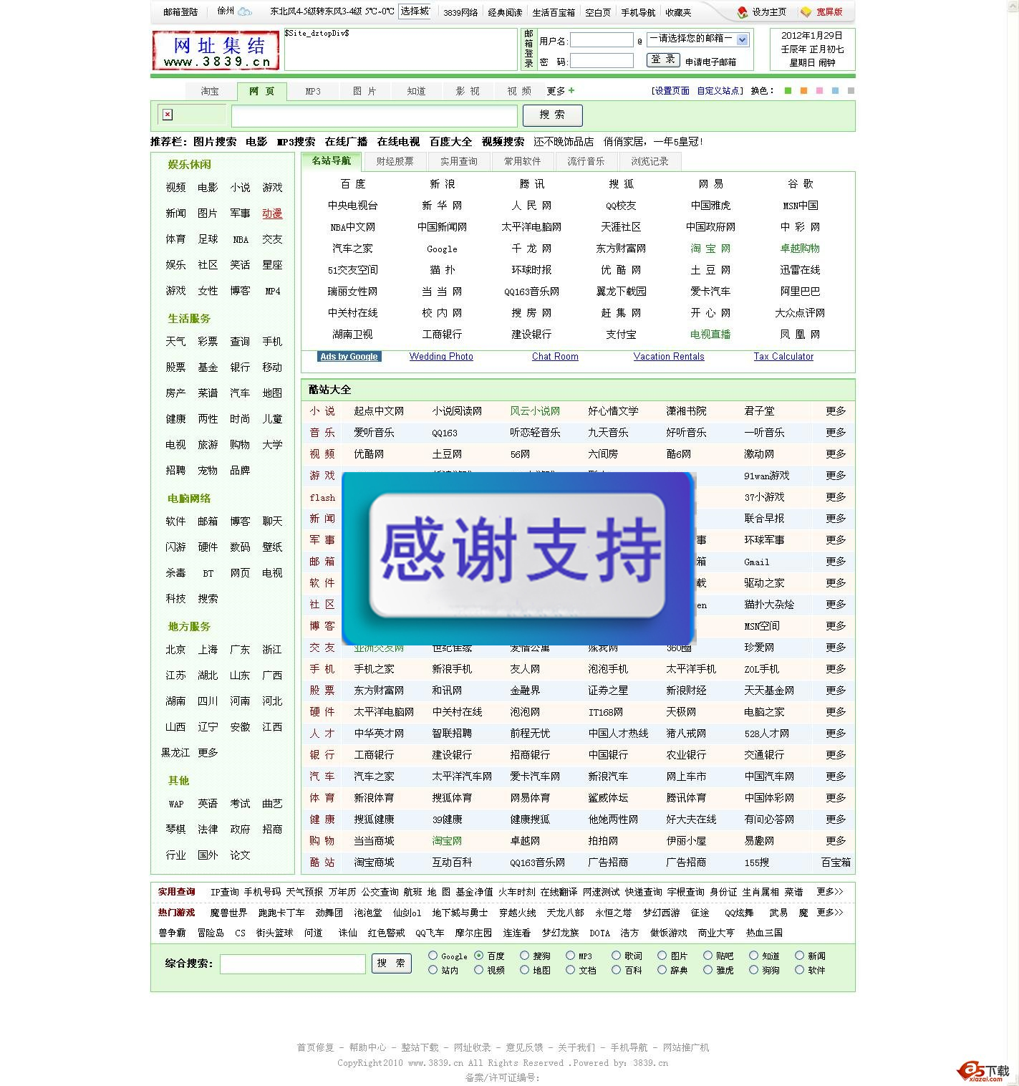Open 更多 for the 音乐 row
1019x1086 pixels.
[836, 433]
